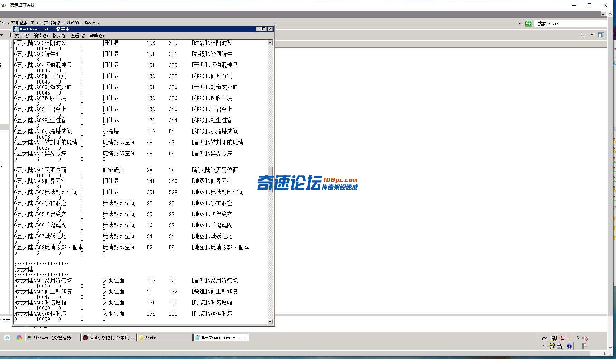616x359 pixels.
Task: Click the MSPY input method icon
Action: [x=554, y=339]
